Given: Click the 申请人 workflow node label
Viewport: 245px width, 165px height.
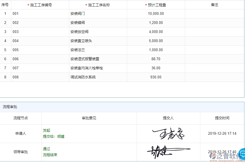Looking at the screenshot, I should [x=21, y=134].
